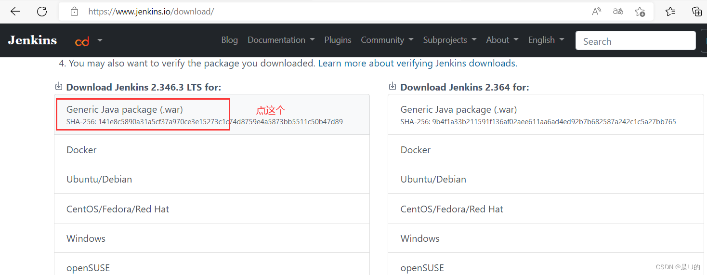Viewport: 707px width, 275px height.
Task: Click the heading Download Jenkins 2.364 for:
Action: tap(465, 87)
